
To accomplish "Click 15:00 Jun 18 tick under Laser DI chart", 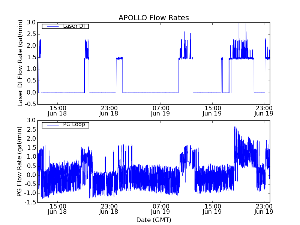I will pyautogui.click(x=57, y=110).
